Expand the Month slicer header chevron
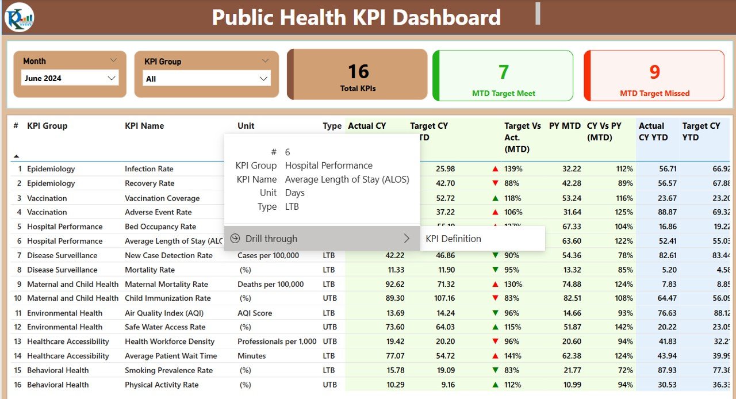736x399 pixels. tap(113, 60)
